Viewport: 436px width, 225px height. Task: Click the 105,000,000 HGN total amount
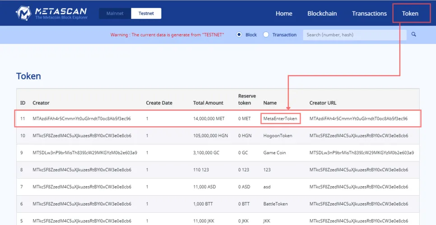coord(210,136)
